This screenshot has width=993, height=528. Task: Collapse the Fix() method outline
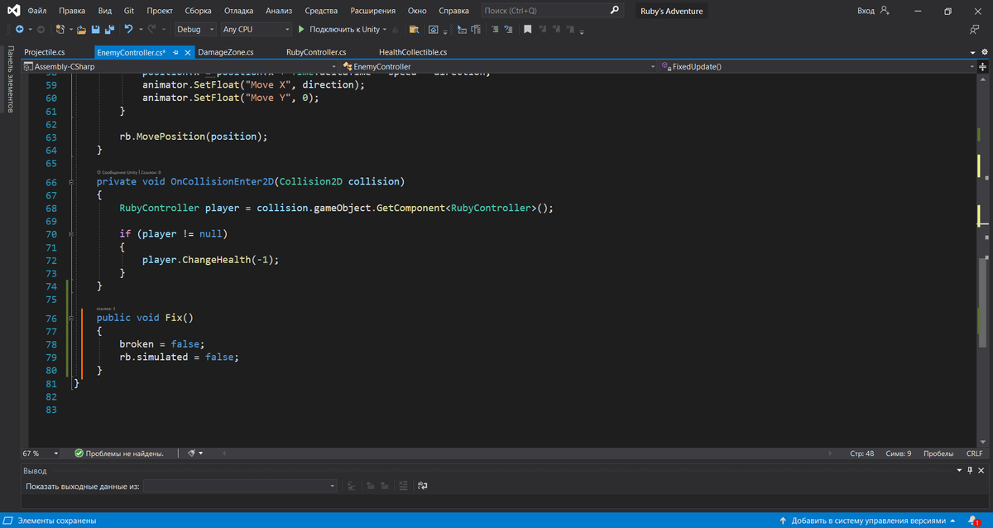(72, 318)
